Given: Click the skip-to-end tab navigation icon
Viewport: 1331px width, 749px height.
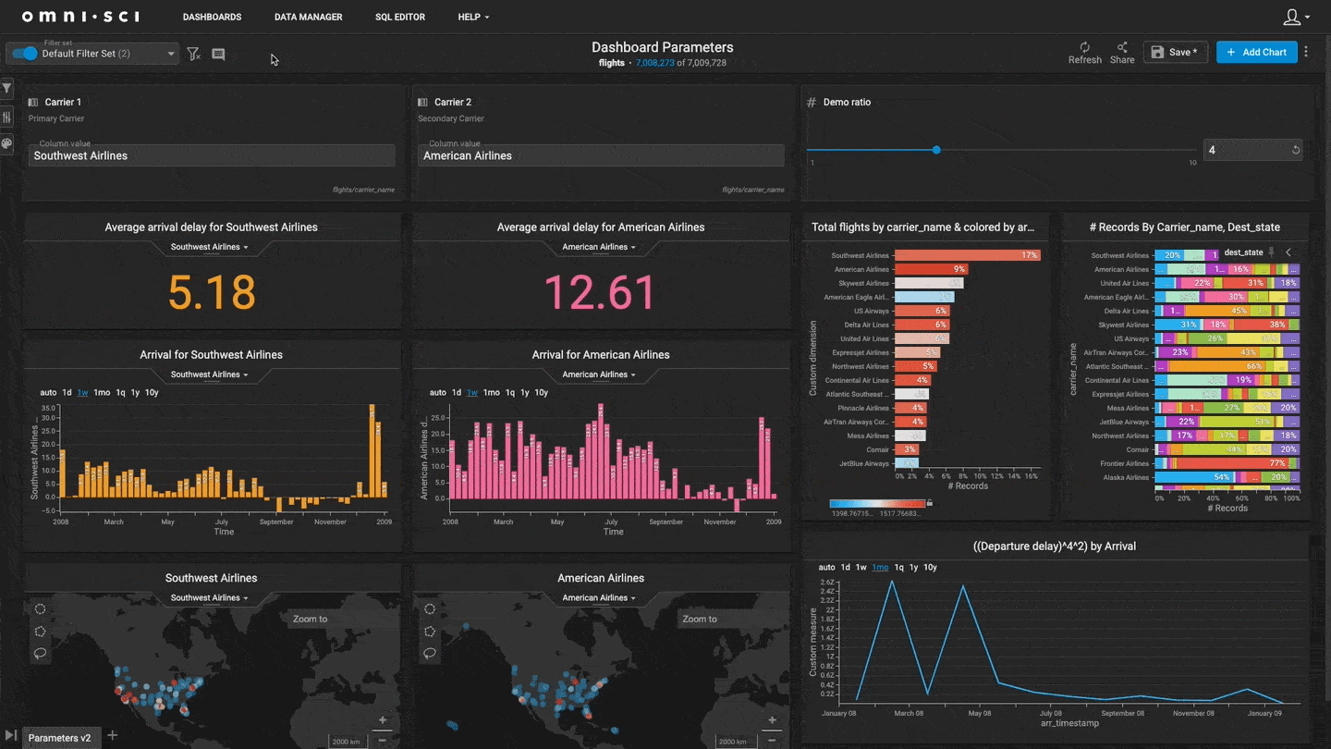Looking at the screenshot, I should (11, 736).
